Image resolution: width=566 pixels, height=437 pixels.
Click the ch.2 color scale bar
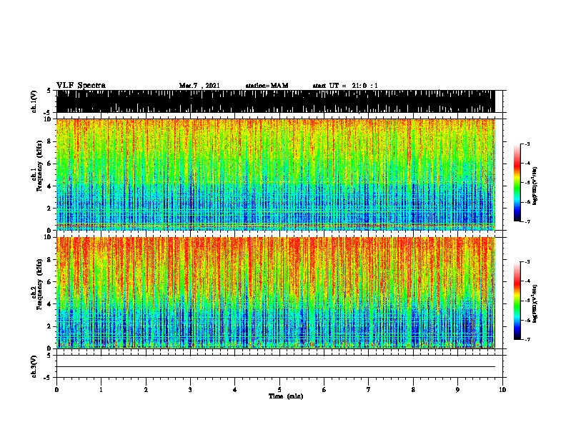pos(517,301)
